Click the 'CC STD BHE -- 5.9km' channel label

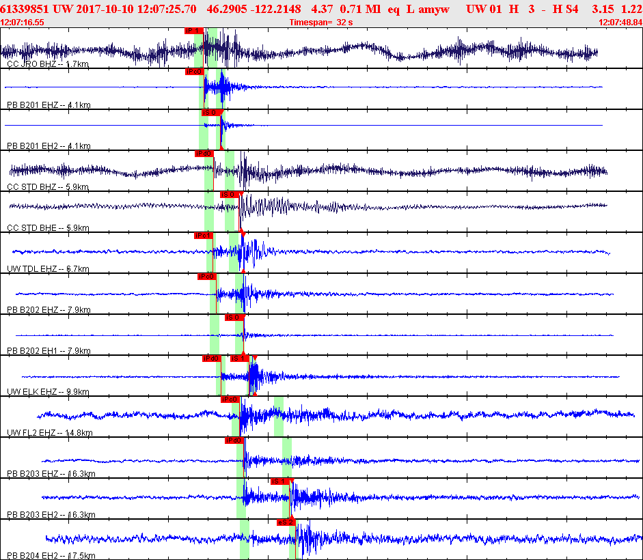click(48, 228)
